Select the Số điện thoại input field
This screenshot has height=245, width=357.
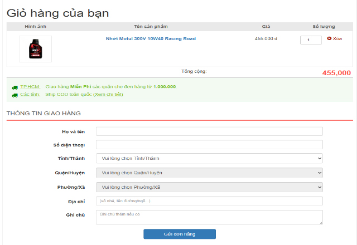209,145
